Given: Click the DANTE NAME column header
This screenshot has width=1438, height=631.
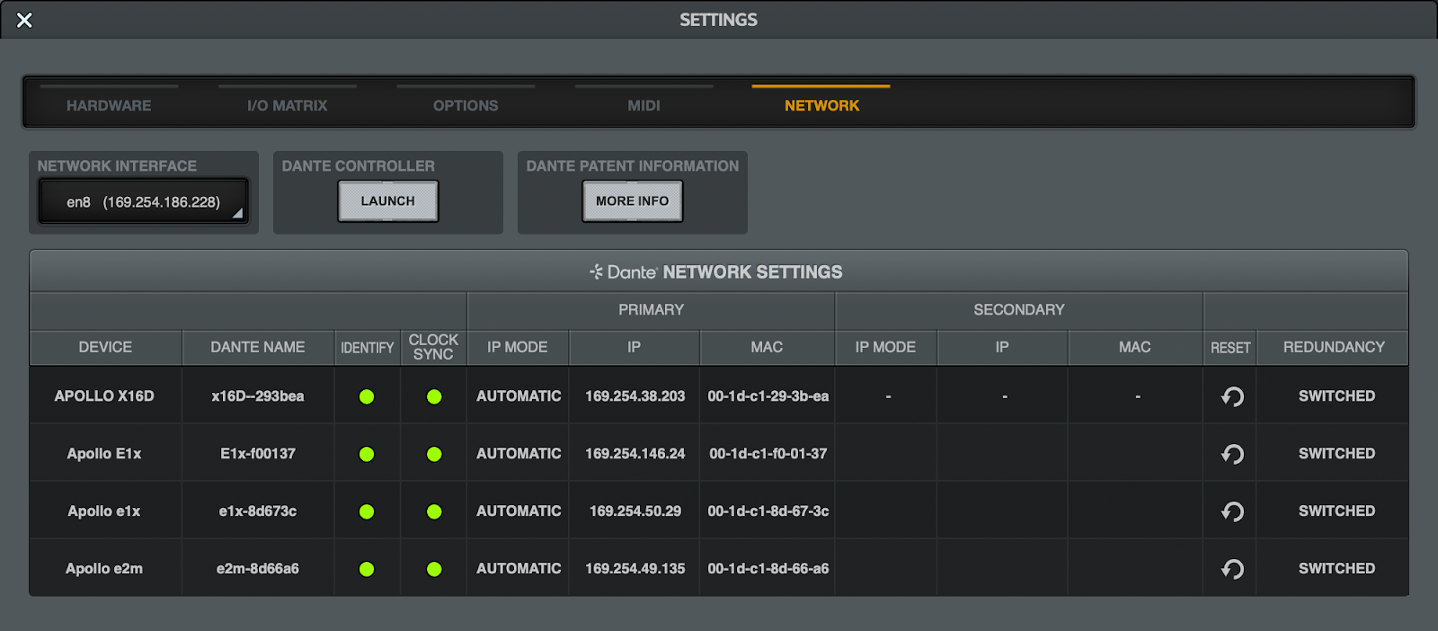Looking at the screenshot, I should point(258,347).
